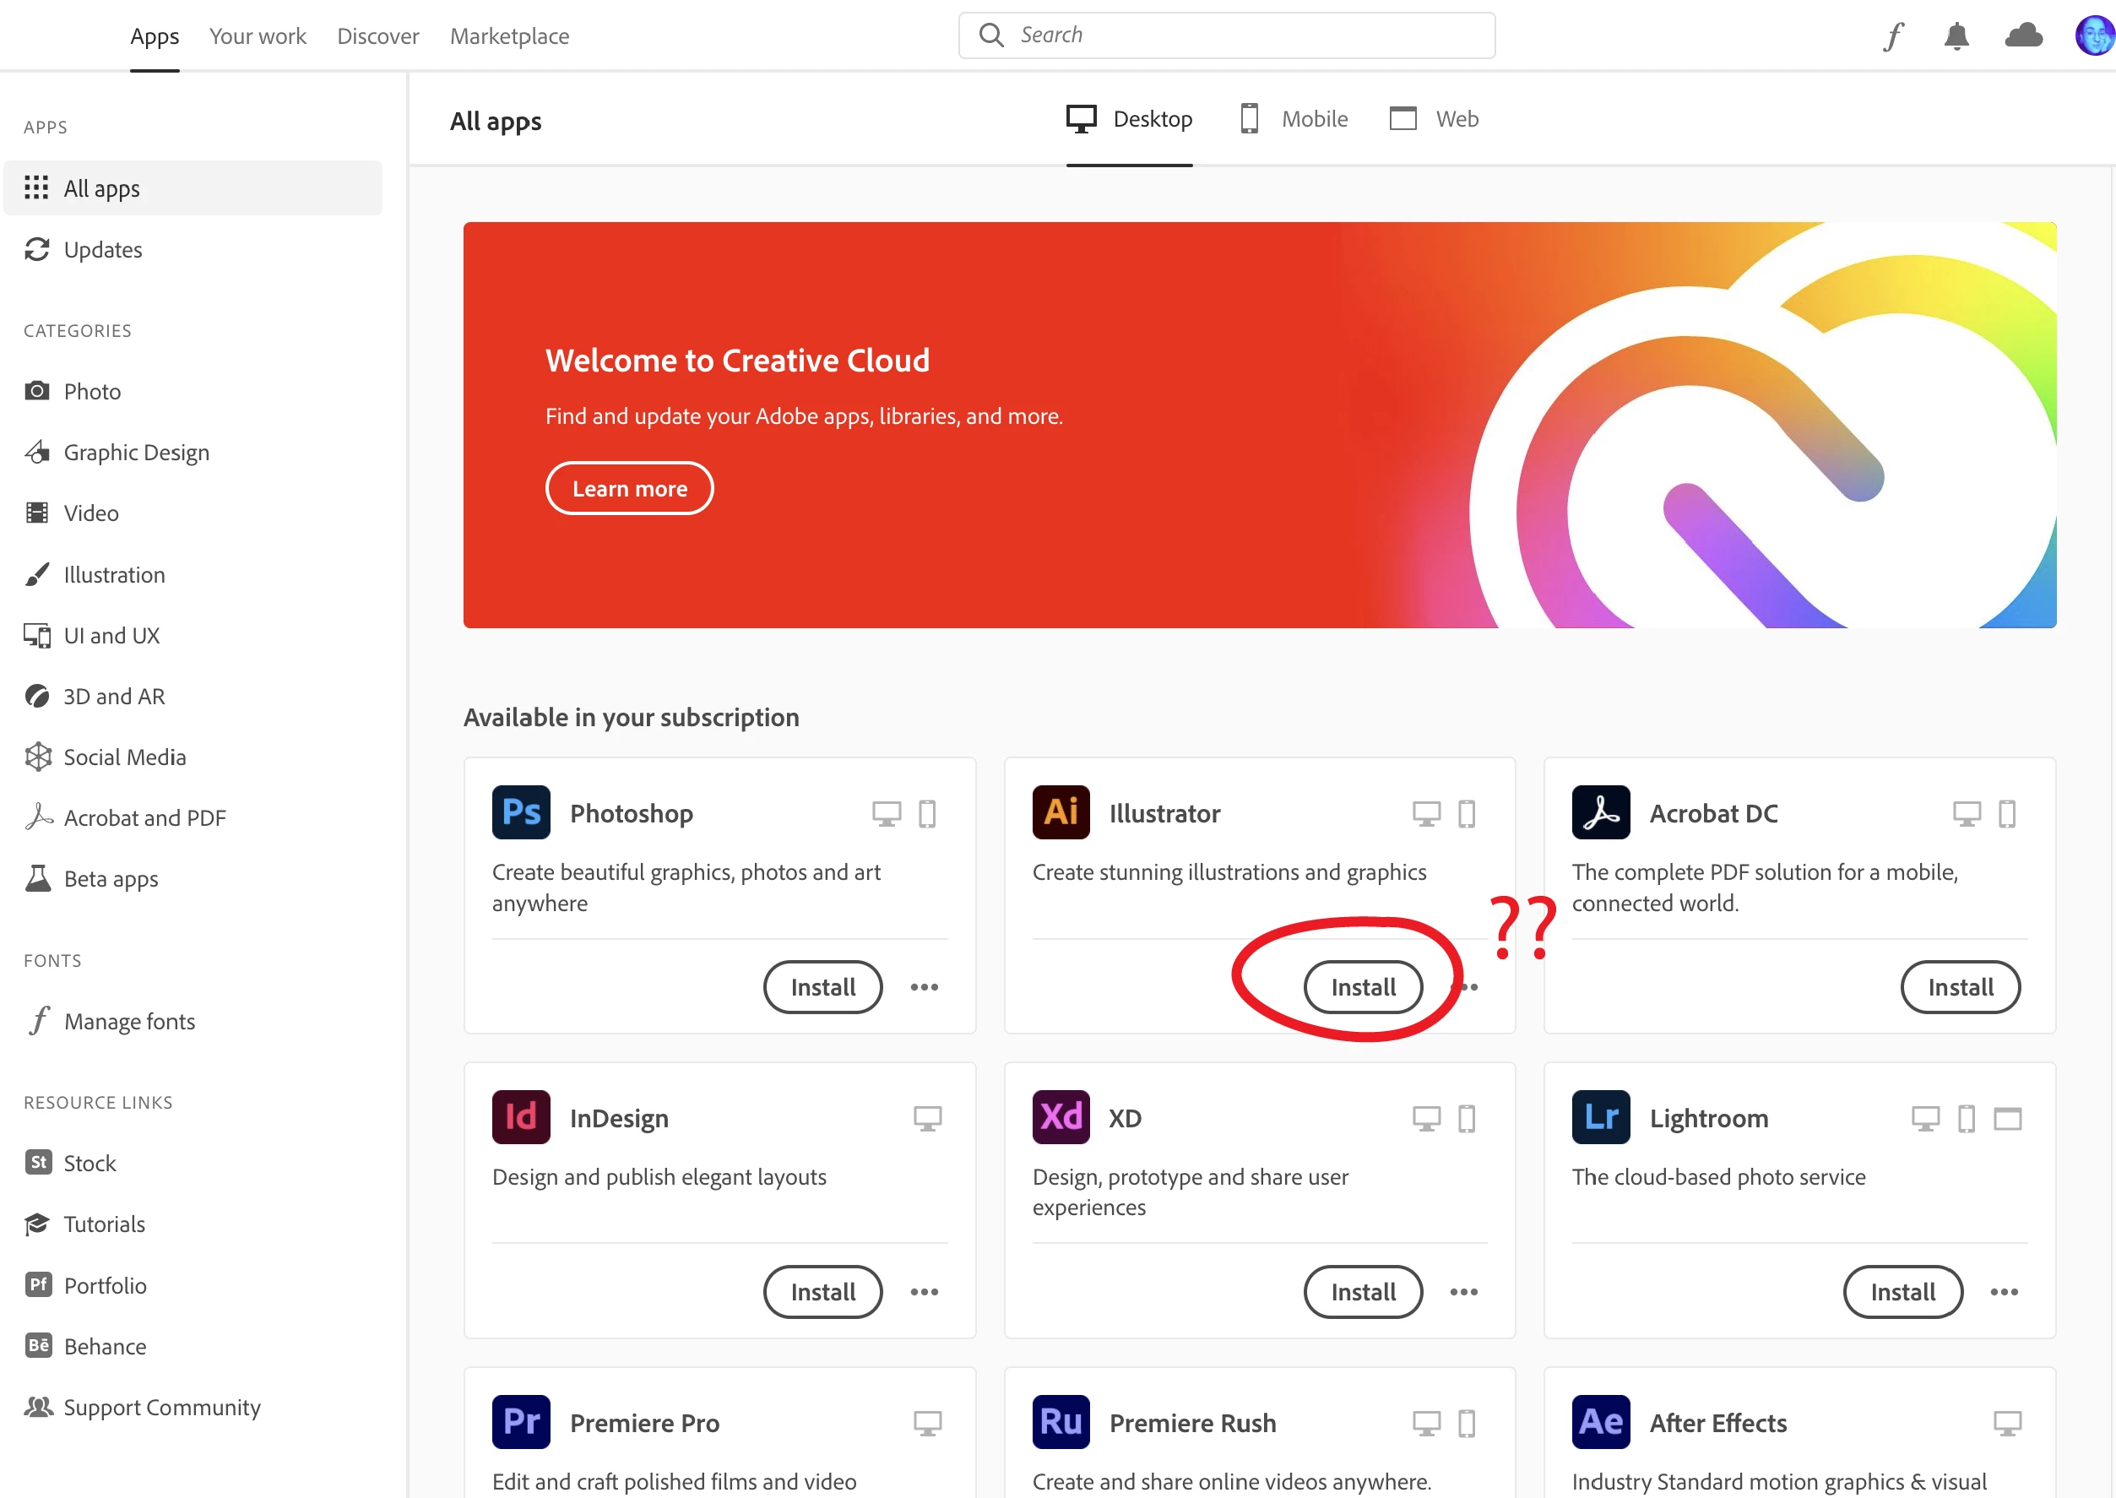Click the cloud sync status icon

click(2023, 36)
